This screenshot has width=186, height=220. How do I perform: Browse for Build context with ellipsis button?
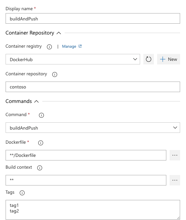point(175,180)
